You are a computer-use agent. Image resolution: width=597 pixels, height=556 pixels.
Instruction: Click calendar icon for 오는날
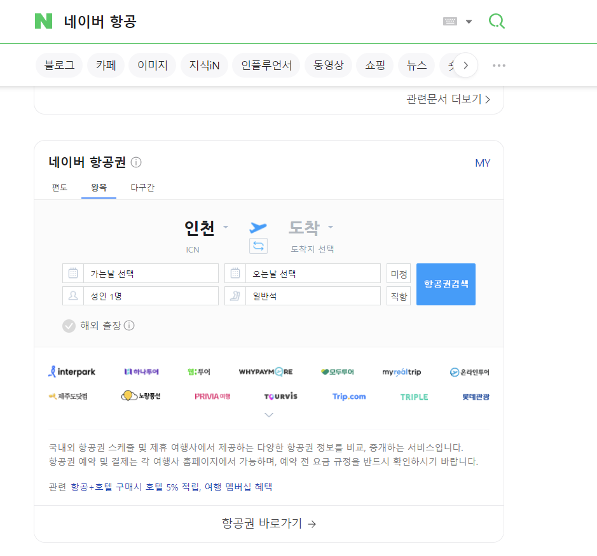click(x=235, y=274)
